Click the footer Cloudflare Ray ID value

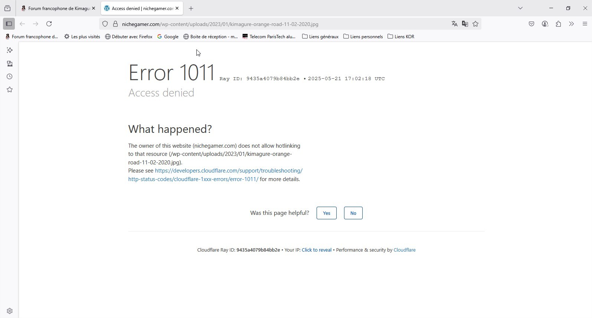click(258, 250)
